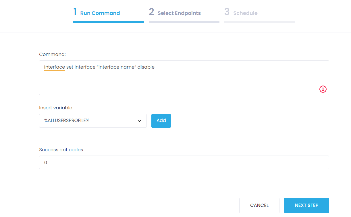
Task: Focus the Success exit codes field
Action: pyautogui.click(x=184, y=162)
